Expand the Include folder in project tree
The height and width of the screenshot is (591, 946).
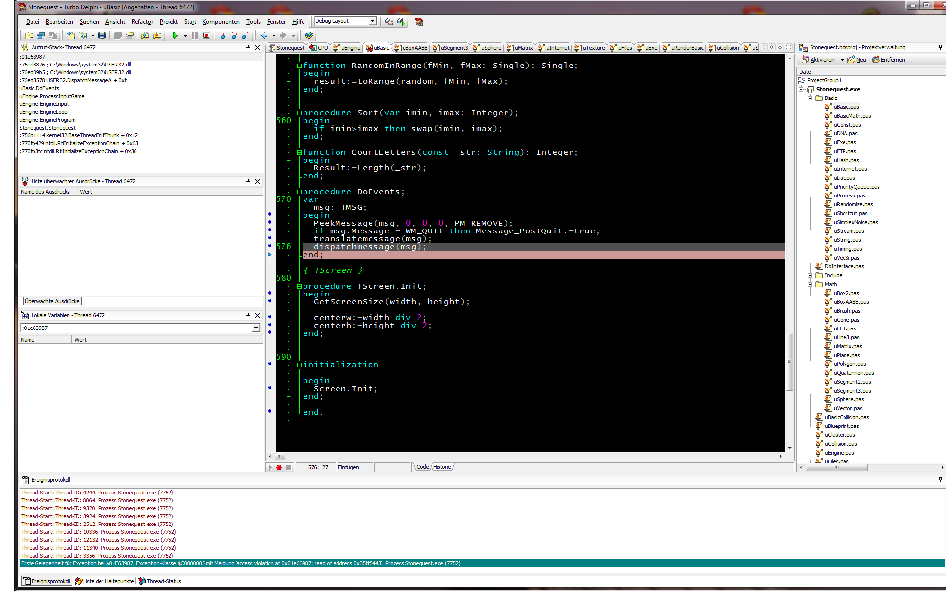click(x=810, y=275)
